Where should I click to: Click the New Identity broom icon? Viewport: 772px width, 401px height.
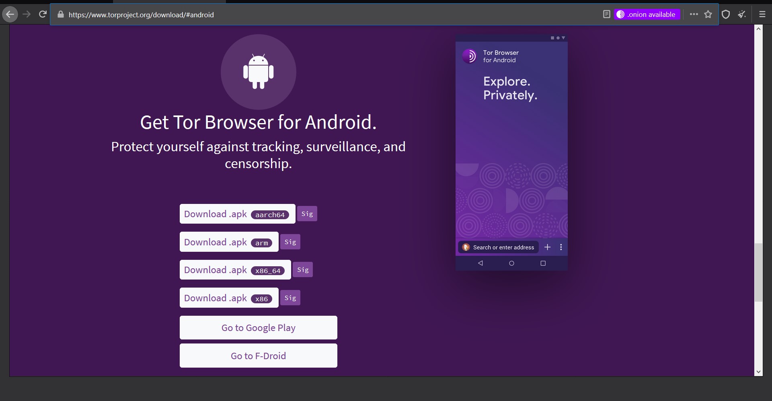[x=742, y=14]
